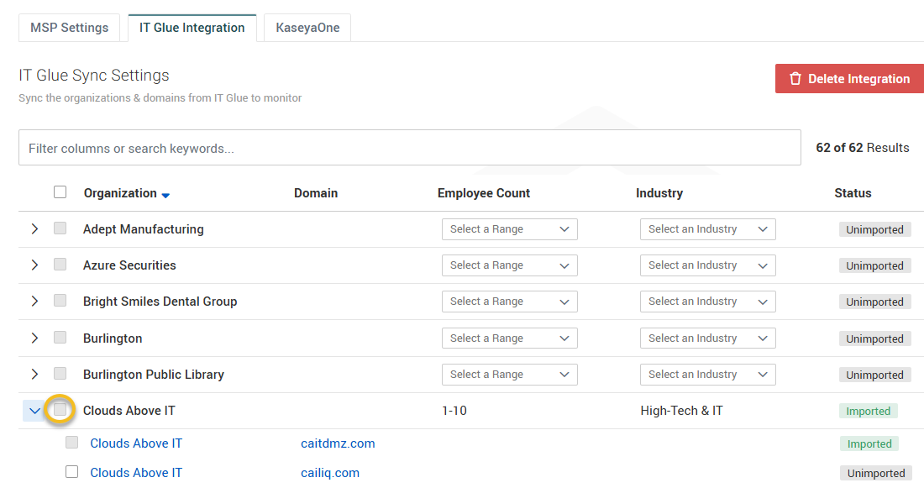Open Employee Count dropdown for Adept Manufacturing
The height and width of the screenshot is (488, 924).
pos(509,229)
